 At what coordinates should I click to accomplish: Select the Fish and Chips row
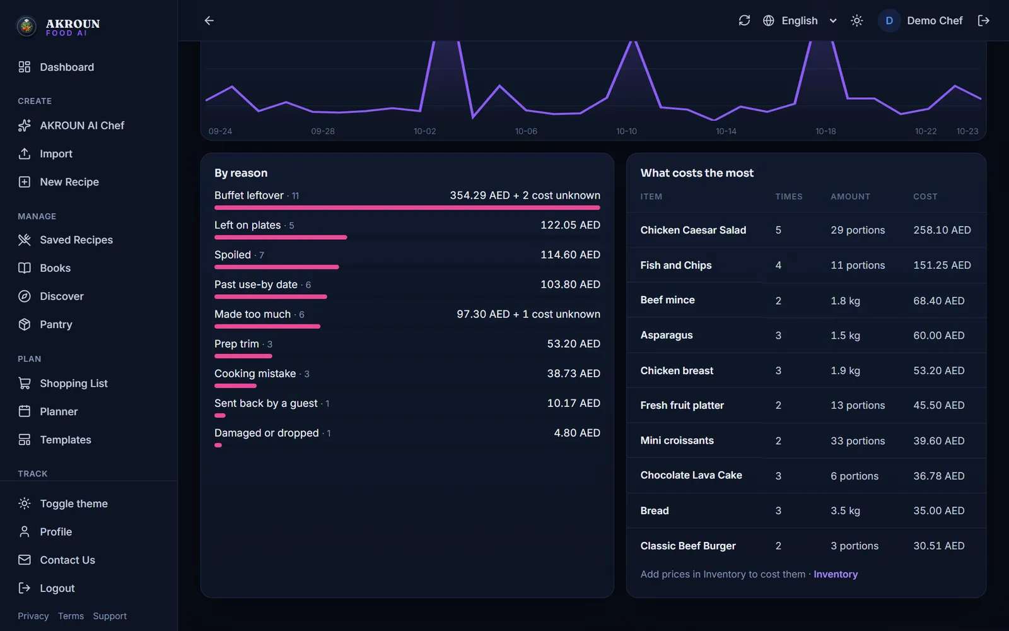[806, 265]
